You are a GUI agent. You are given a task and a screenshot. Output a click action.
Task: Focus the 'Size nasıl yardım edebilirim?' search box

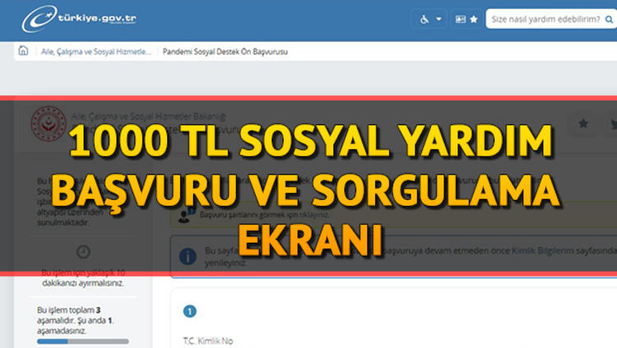pyautogui.click(x=546, y=19)
